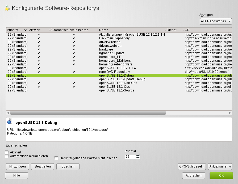
Task: Click Abbrechen to cancel
Action: coord(194,175)
